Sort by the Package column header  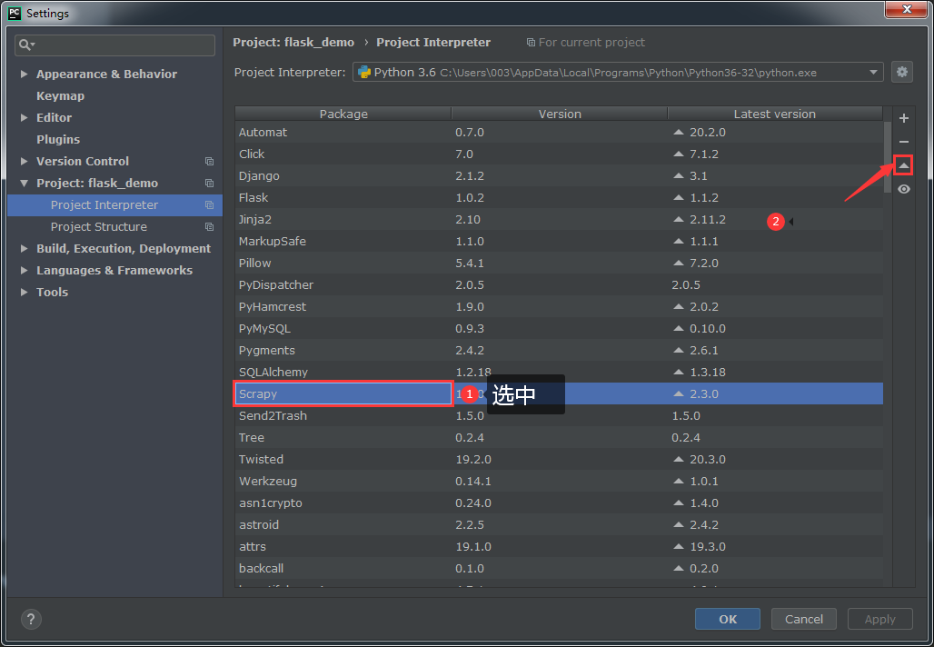click(343, 114)
